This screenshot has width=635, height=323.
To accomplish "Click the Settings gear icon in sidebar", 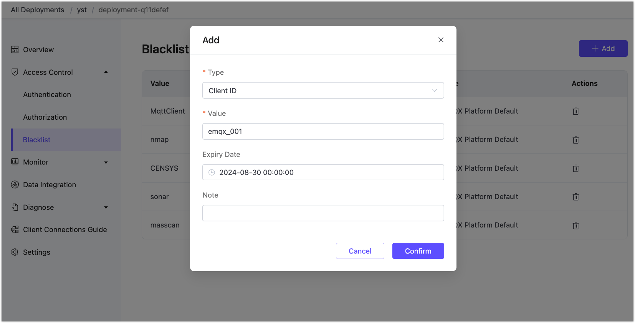I will click(15, 252).
